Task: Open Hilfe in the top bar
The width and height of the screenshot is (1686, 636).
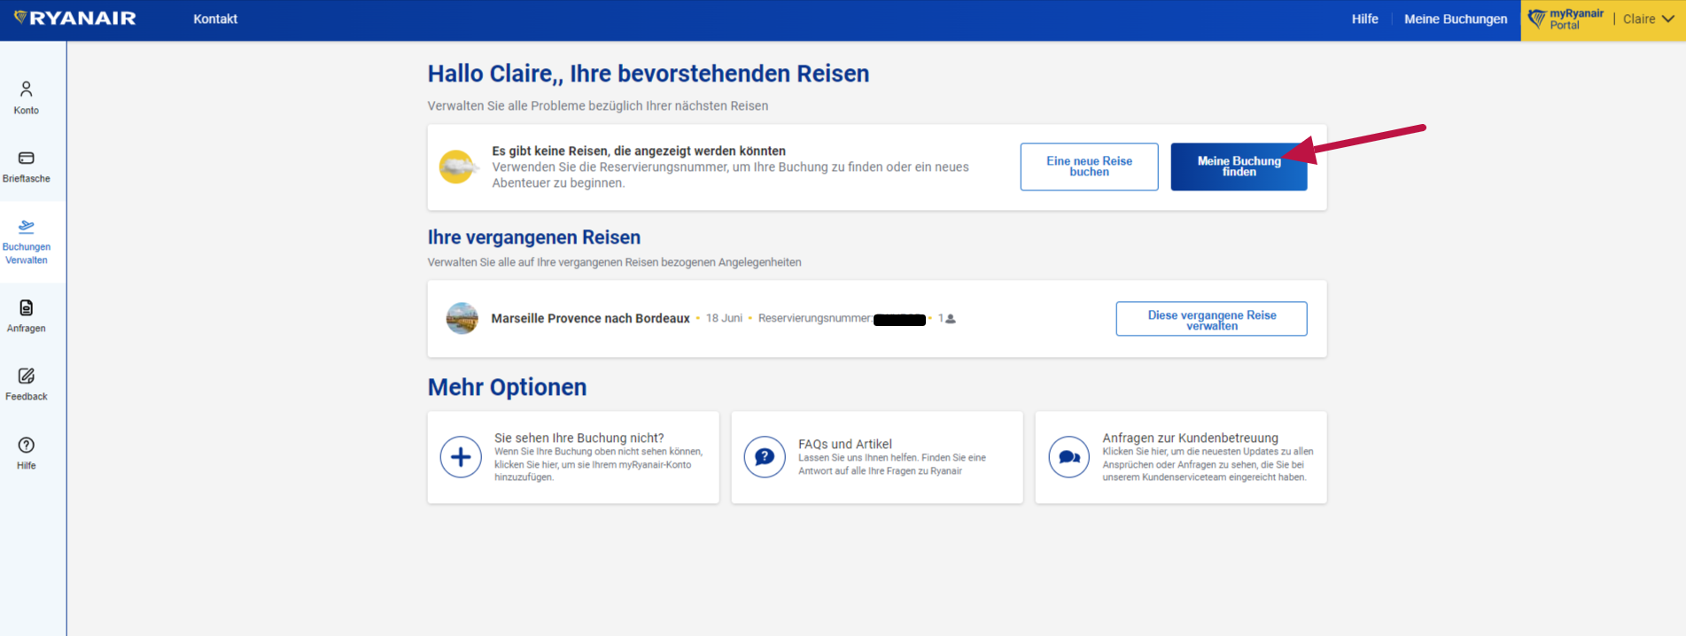Action: pos(1364,19)
